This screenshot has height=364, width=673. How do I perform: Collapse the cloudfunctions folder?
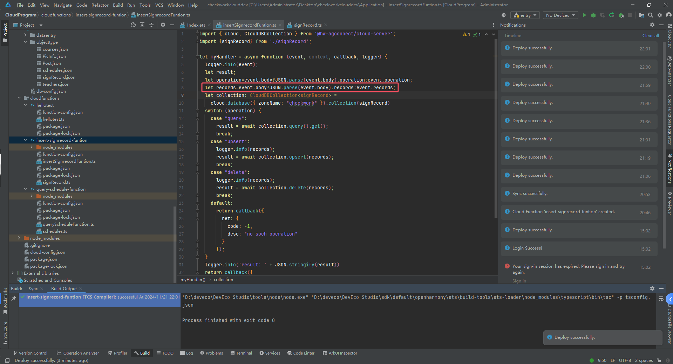click(x=19, y=98)
